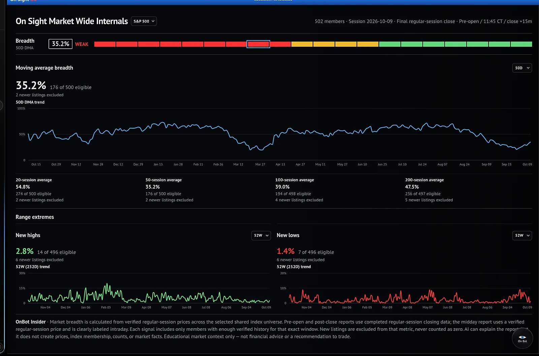Select the 20-session average card title
The height and width of the screenshot is (356, 539).
pyautogui.click(x=34, y=180)
